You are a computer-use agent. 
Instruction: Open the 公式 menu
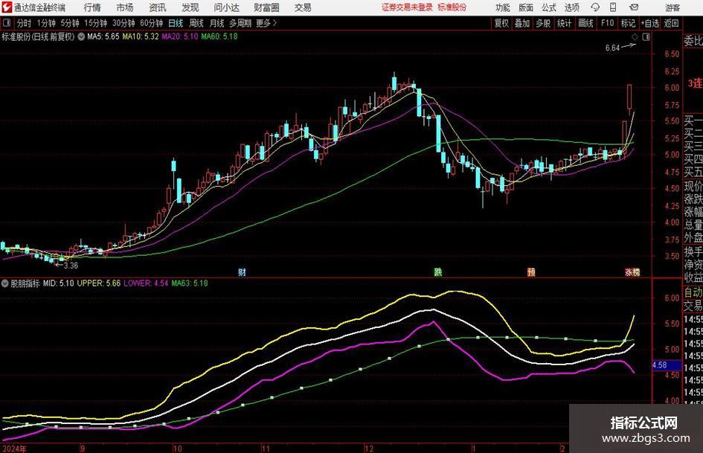point(549,7)
